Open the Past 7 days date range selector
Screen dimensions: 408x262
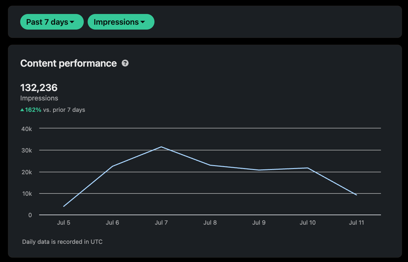(52, 22)
